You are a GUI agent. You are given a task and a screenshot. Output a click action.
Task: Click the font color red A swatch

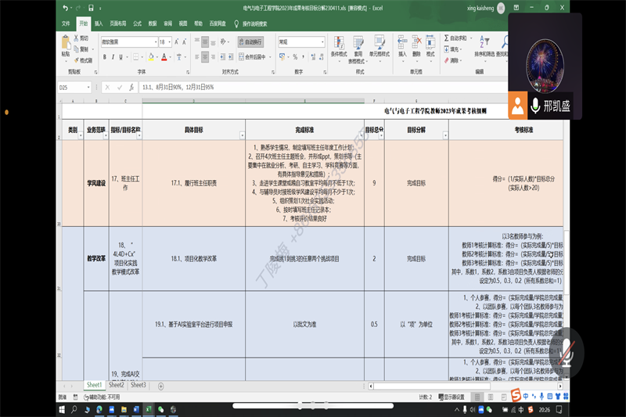[x=164, y=57]
